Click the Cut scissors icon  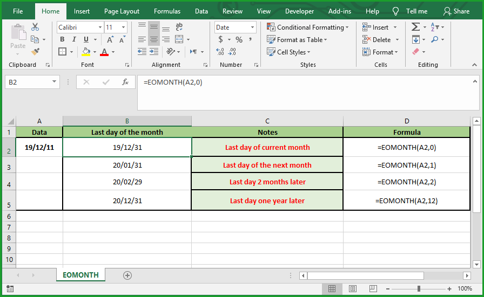point(36,27)
